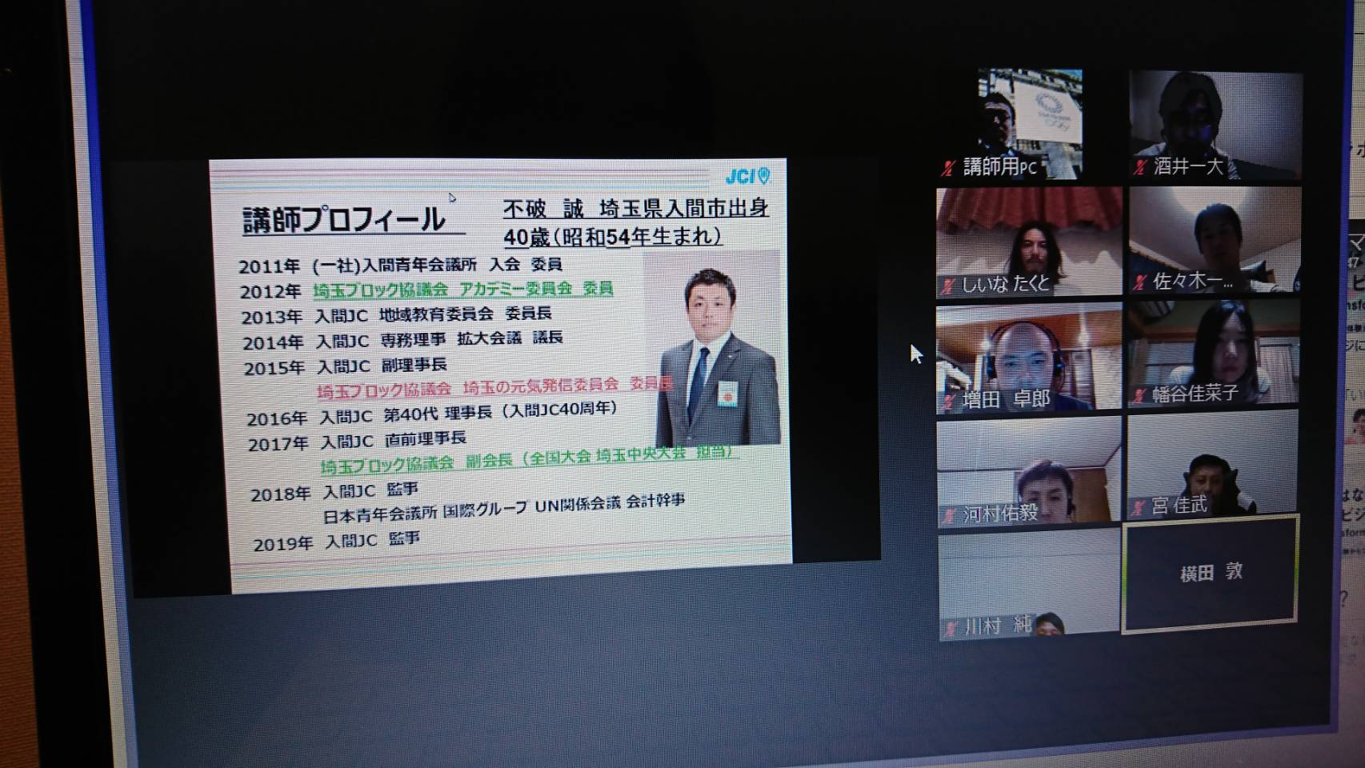Click muted mic icon beside 佐々木
The width and height of the screenshot is (1365, 768).
[1140, 282]
